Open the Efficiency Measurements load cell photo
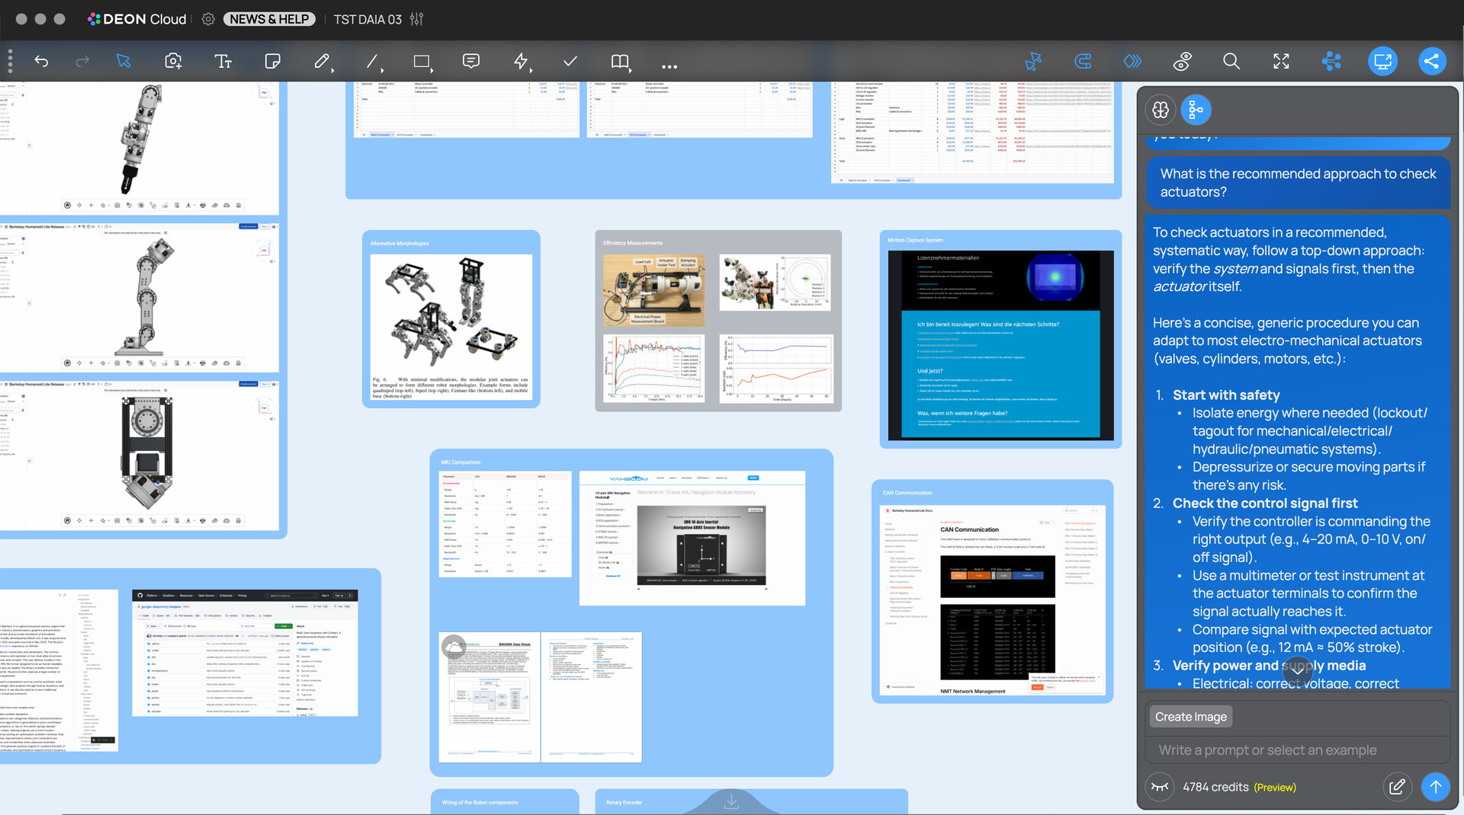The height and width of the screenshot is (815, 1464). point(653,290)
